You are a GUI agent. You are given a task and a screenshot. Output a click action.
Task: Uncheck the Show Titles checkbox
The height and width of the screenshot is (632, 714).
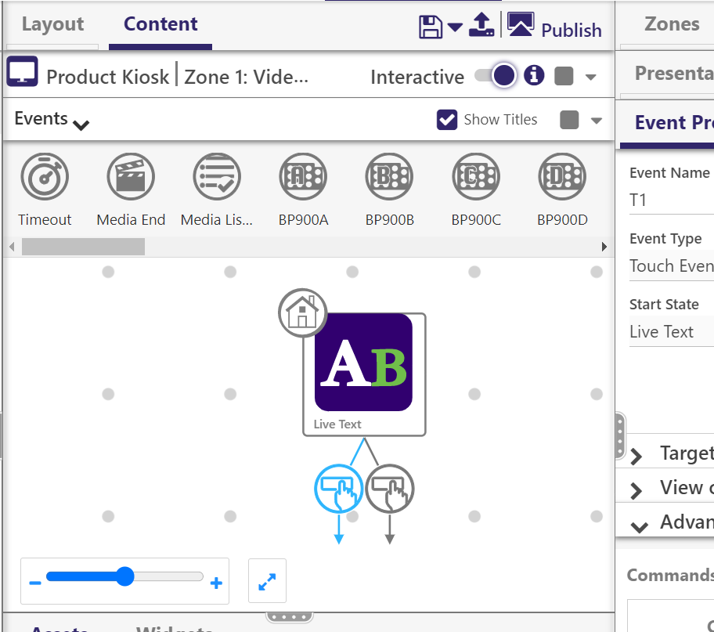[447, 120]
